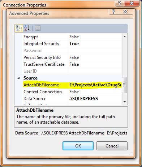Collapse the Source category triangle
Screen dimensions: 142x167
coord(18,78)
